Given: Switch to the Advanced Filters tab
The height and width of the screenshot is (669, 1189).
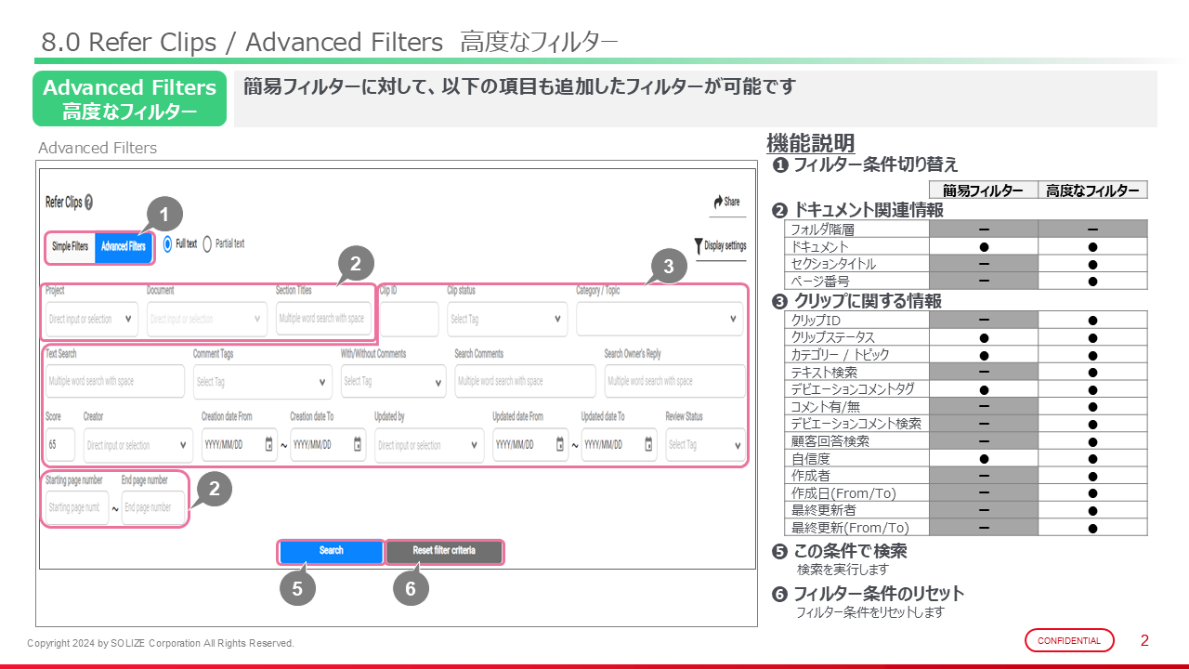Looking at the screenshot, I should coord(123,246).
